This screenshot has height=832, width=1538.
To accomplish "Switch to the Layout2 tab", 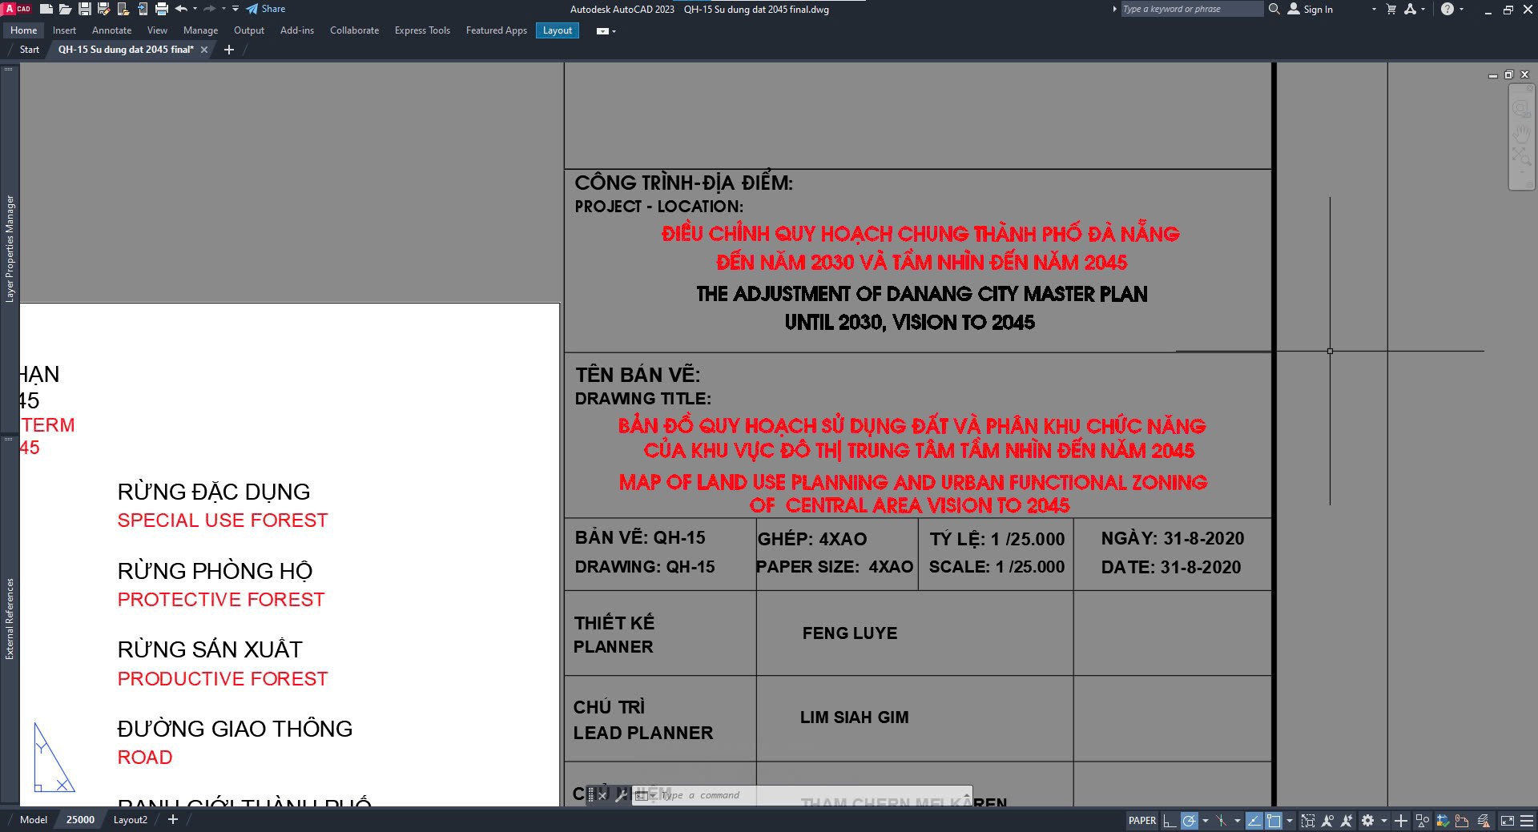I will click(x=131, y=820).
